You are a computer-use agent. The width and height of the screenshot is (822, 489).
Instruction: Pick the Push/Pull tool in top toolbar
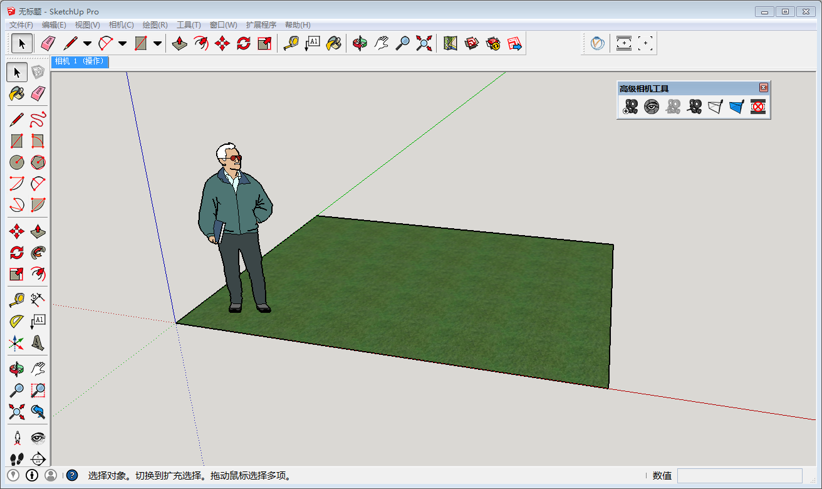(x=180, y=43)
